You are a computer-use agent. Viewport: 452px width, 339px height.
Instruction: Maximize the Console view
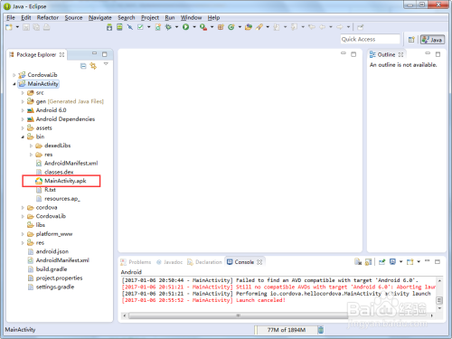438,262
